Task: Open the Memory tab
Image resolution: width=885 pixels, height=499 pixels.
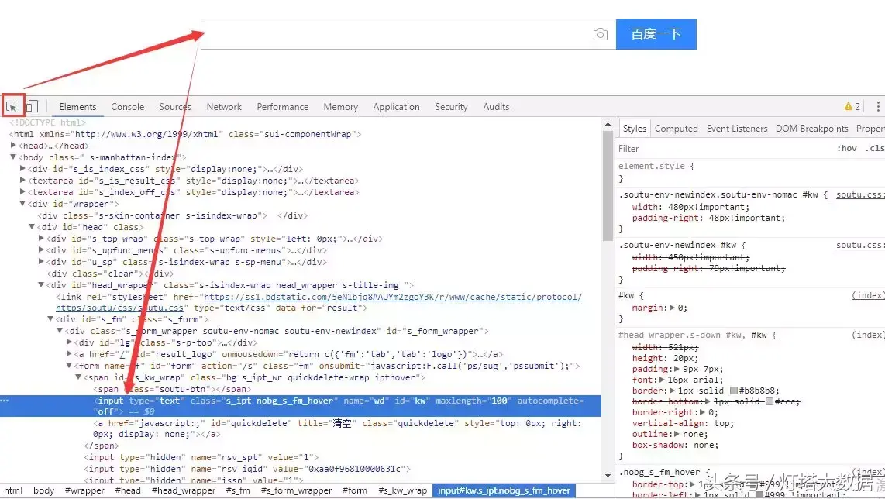Action: (341, 107)
